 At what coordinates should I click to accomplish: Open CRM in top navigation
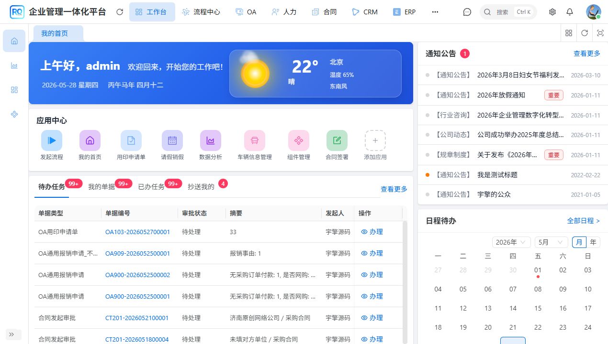[364, 12]
